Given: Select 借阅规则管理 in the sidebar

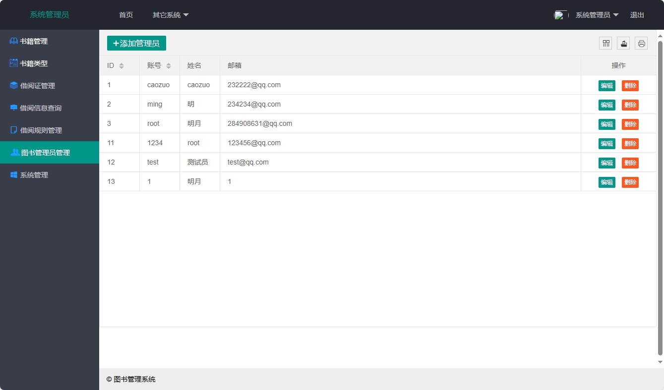Looking at the screenshot, I should pyautogui.click(x=41, y=130).
